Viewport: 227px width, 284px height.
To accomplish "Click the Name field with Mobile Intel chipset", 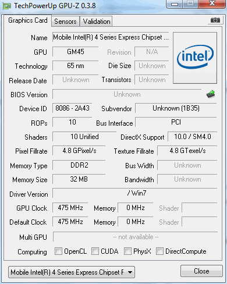I will pos(111,37).
